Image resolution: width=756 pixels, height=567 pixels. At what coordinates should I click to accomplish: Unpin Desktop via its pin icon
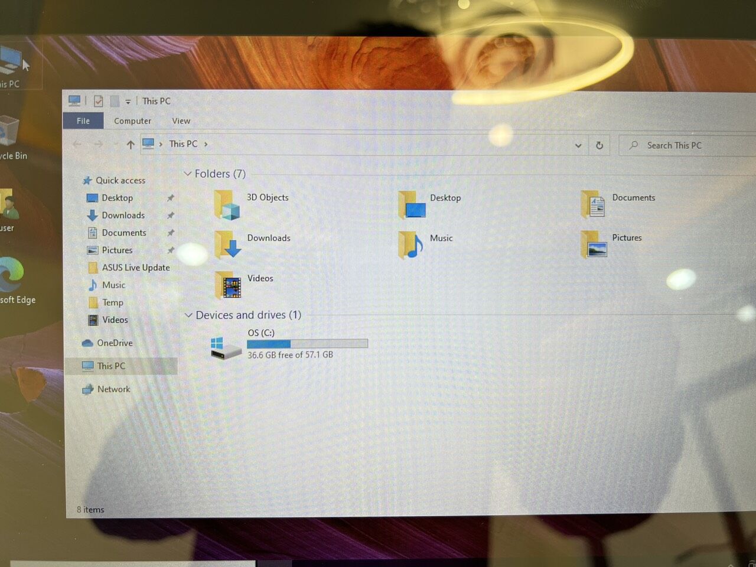[x=170, y=198]
